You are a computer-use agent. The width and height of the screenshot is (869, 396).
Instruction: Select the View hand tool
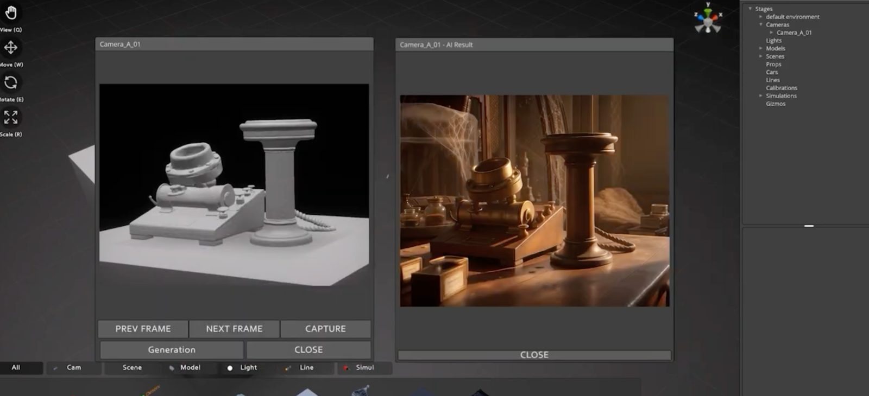(x=11, y=12)
